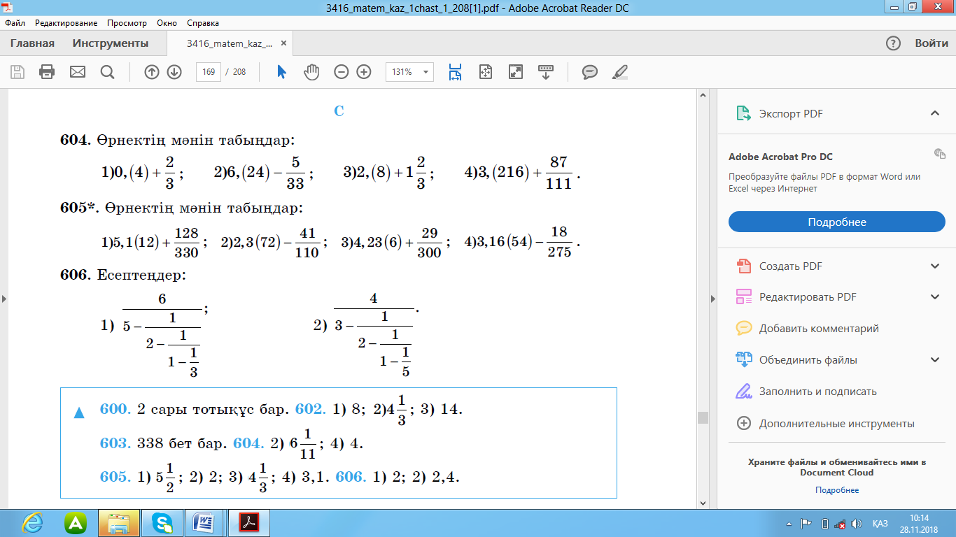Image resolution: width=956 pixels, height=537 pixels.
Task: Expand the Объединить файлы section chevron
Action: pyautogui.click(x=934, y=360)
